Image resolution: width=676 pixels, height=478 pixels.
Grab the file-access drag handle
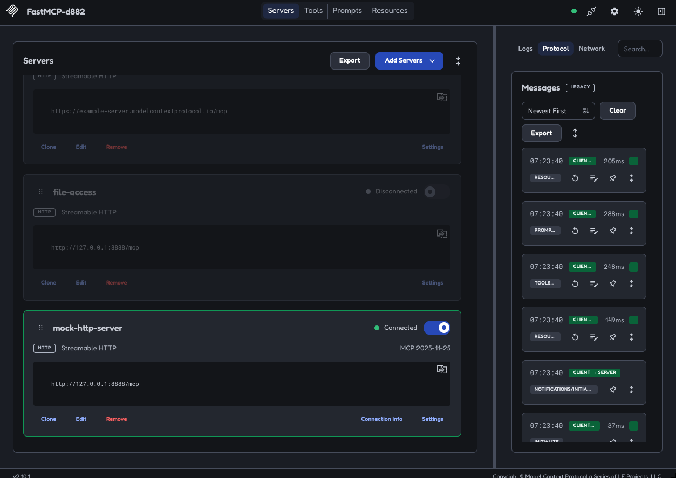coord(40,192)
